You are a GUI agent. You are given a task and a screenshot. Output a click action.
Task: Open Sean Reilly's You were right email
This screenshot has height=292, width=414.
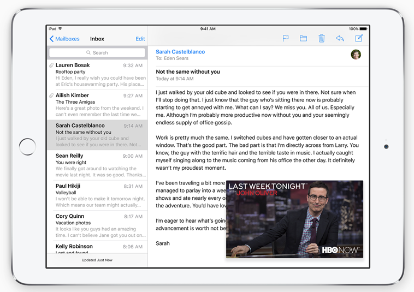point(98,165)
